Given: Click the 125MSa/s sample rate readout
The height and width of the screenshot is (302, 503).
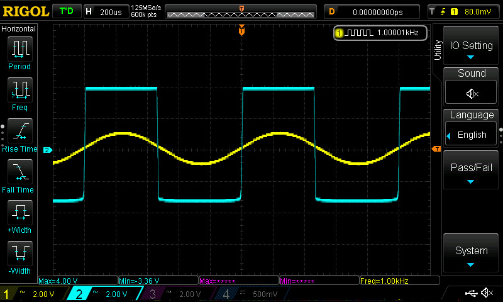Looking at the screenshot, I should coord(146,8).
